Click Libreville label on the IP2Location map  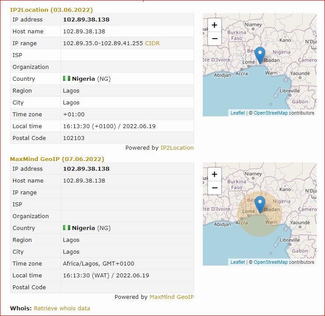tap(290, 91)
